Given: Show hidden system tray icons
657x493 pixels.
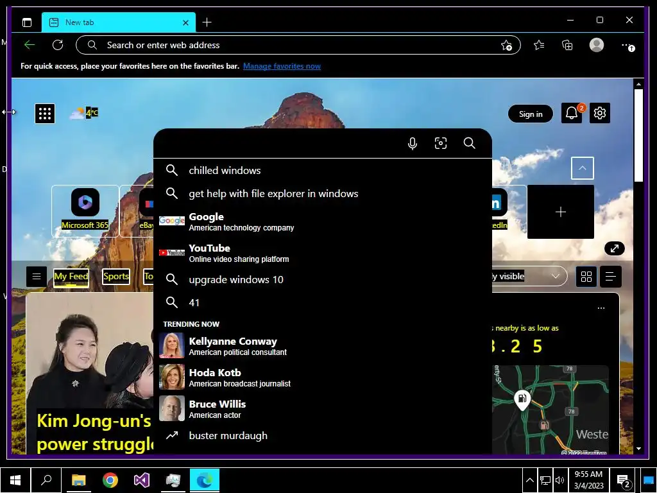Looking at the screenshot, I should coord(529,480).
